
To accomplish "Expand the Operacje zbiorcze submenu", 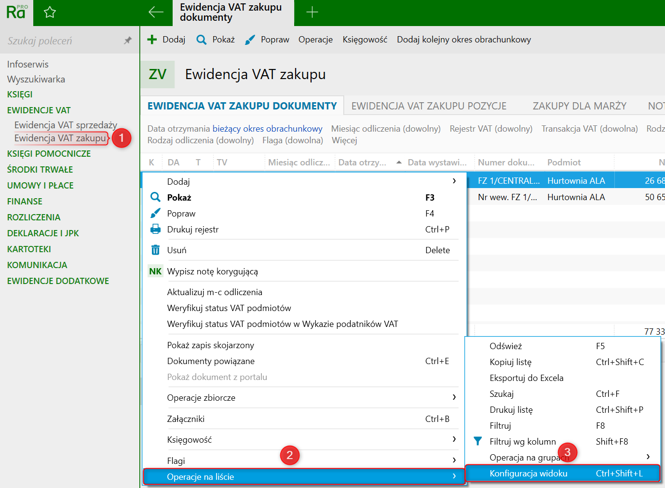I will 454,397.
